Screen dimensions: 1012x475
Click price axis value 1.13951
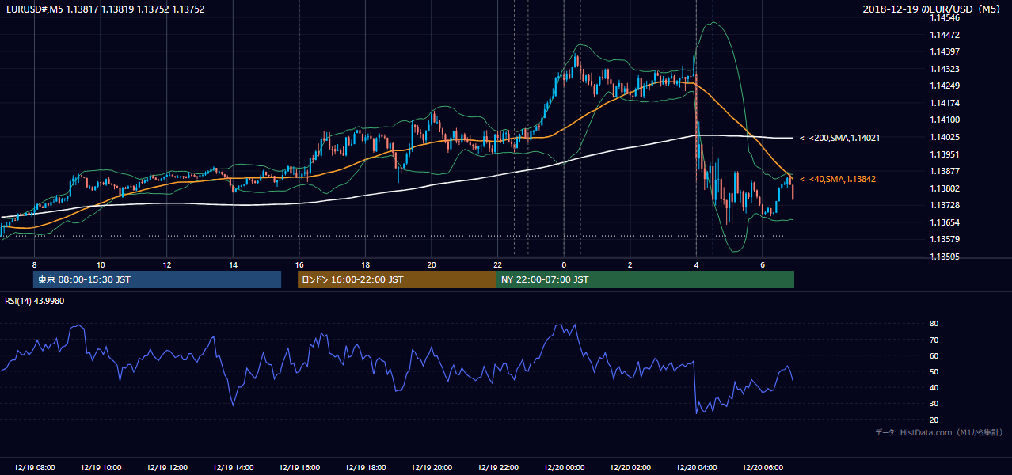point(944,154)
